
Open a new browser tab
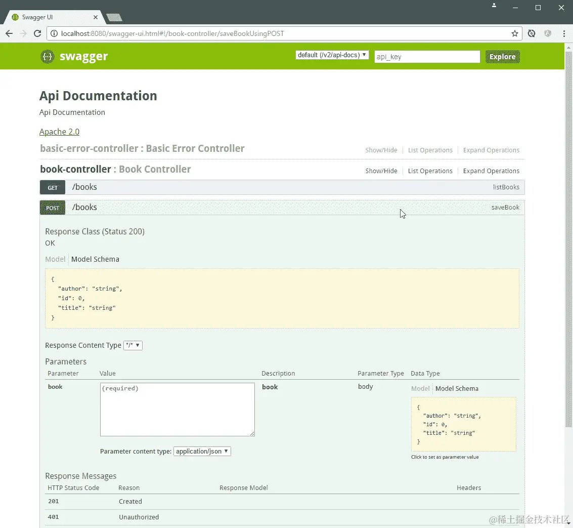click(x=114, y=17)
